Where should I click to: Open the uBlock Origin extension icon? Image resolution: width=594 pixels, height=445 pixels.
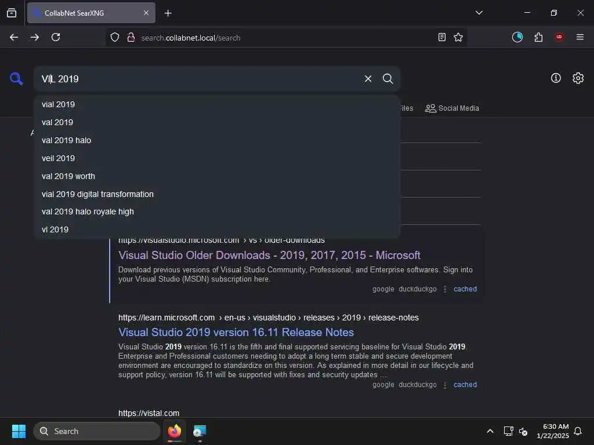point(559,37)
